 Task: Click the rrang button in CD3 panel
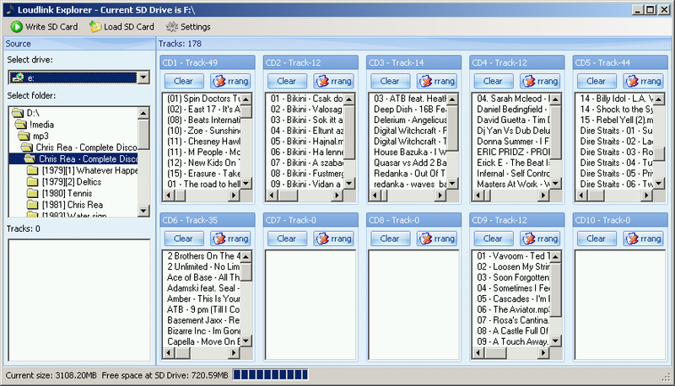(437, 81)
